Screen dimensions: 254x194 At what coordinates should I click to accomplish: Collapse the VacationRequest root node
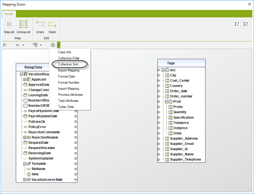click(21, 74)
